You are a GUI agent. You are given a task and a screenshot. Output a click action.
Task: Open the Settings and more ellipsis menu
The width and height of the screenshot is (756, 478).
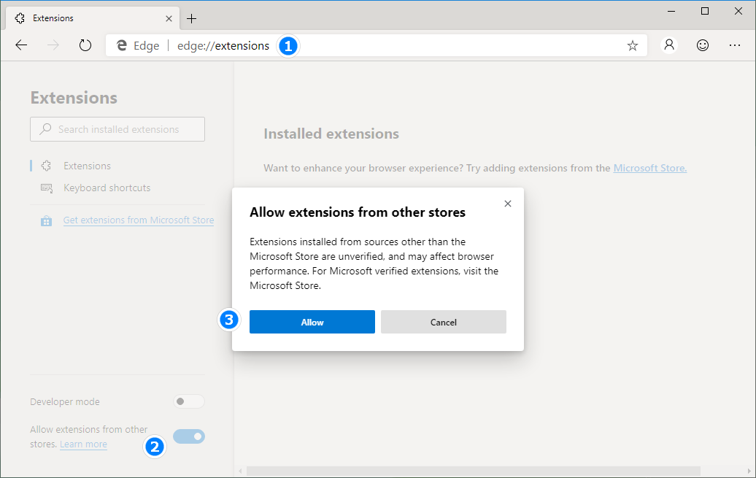pos(735,45)
